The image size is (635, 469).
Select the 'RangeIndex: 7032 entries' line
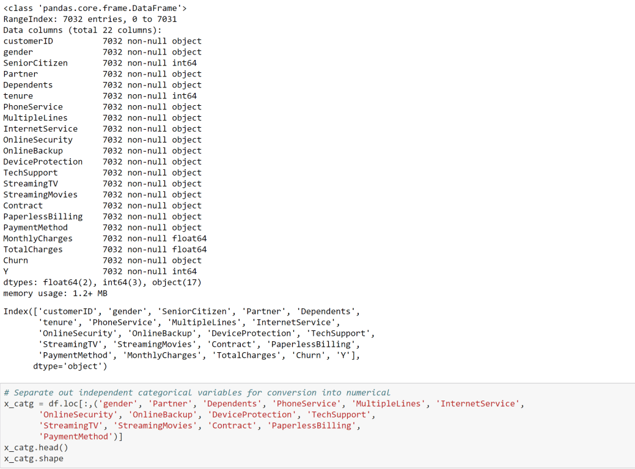[x=90, y=19]
